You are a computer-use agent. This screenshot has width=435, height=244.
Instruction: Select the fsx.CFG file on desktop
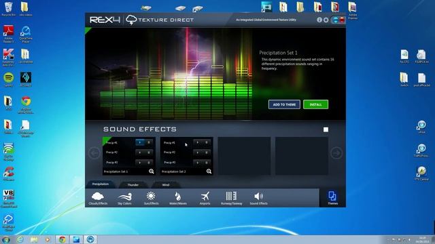(404, 56)
